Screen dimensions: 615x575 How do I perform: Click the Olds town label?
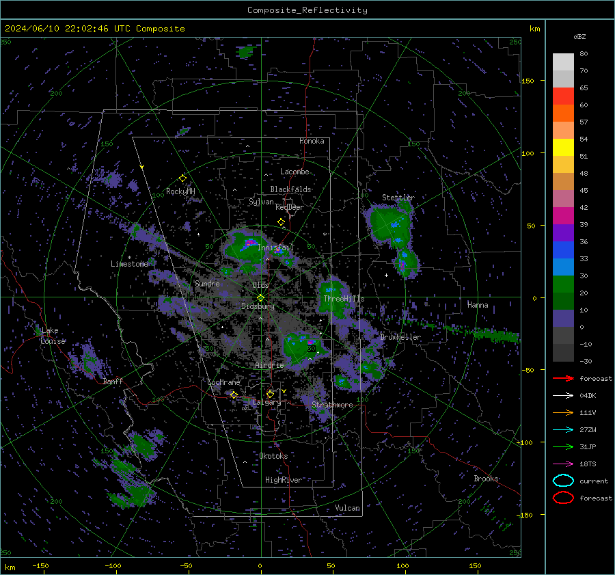(x=260, y=284)
